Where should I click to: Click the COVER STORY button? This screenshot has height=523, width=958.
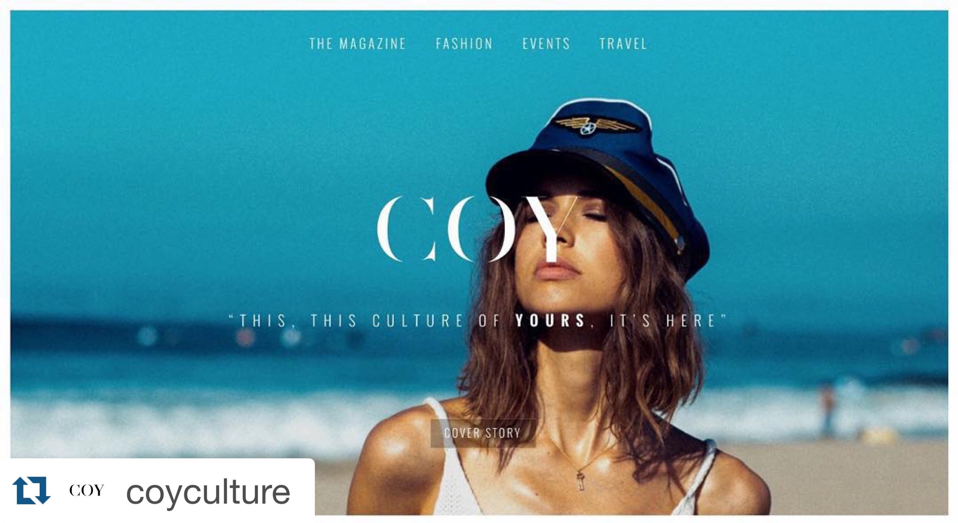[483, 433]
